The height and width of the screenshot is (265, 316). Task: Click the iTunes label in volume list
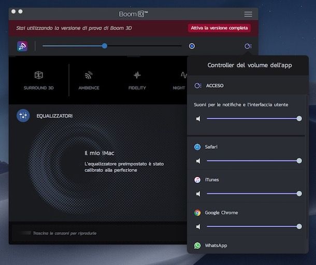(211, 179)
